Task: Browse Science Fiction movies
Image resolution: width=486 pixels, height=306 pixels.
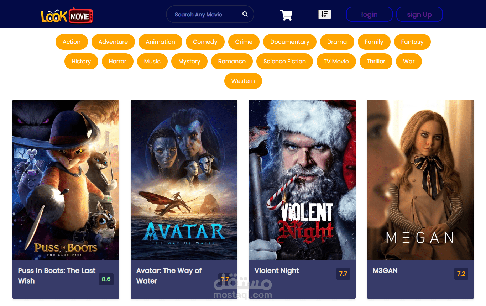Action: (x=284, y=61)
